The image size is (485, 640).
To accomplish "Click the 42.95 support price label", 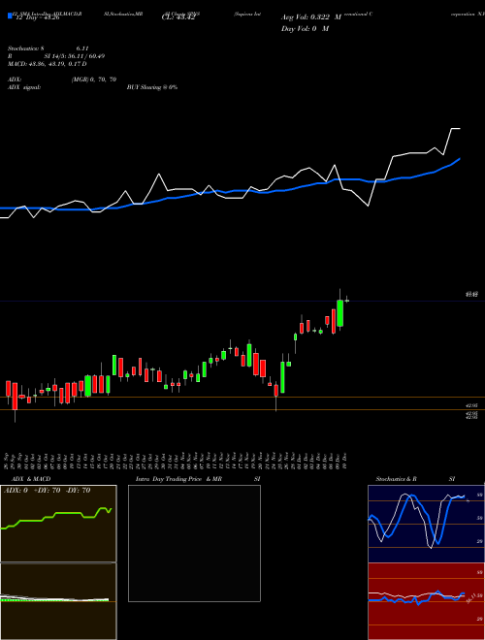I will coord(471,405).
